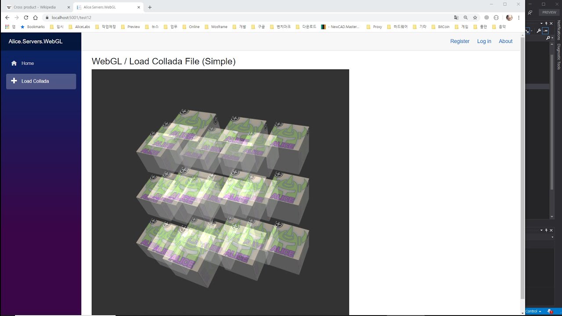Open the Online bookmark folder
Viewport: 562px width, 316px height.
[x=191, y=27]
